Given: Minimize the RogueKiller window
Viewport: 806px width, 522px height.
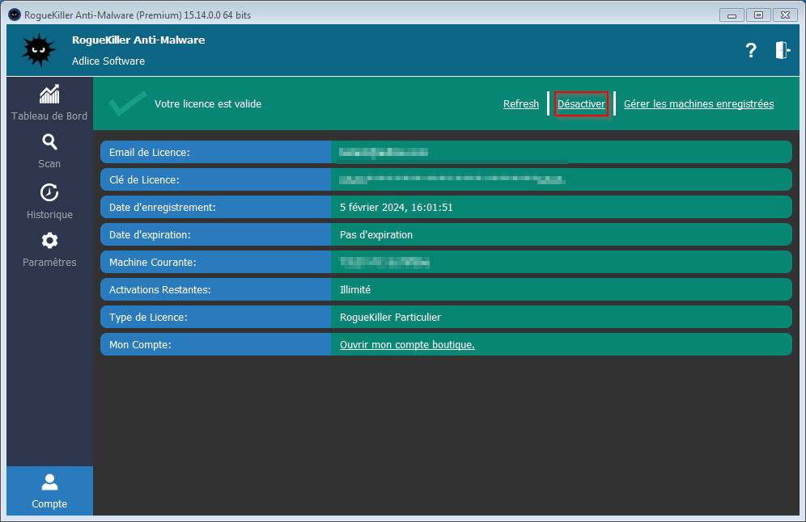Looking at the screenshot, I should 732,14.
